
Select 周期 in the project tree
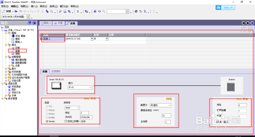(x=17, y=54)
